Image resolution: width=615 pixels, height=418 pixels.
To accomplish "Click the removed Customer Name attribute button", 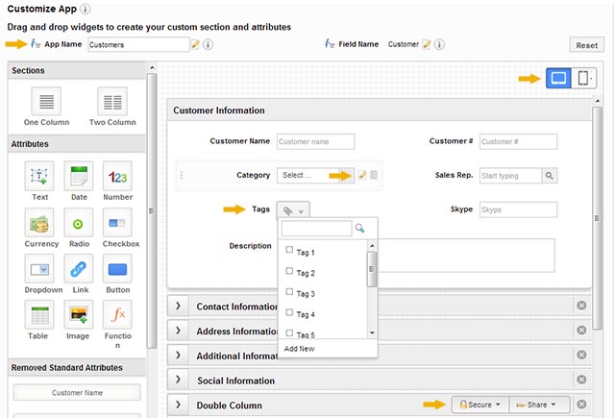I will click(x=79, y=392).
